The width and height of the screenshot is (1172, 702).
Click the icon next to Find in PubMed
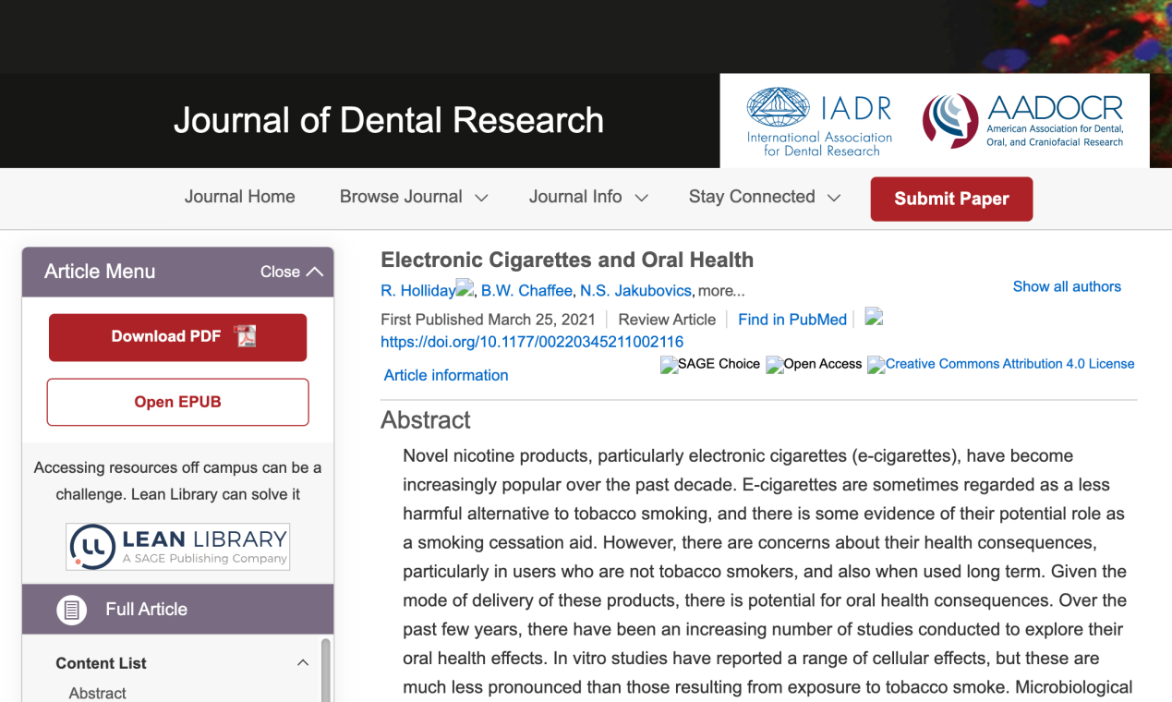tap(874, 318)
